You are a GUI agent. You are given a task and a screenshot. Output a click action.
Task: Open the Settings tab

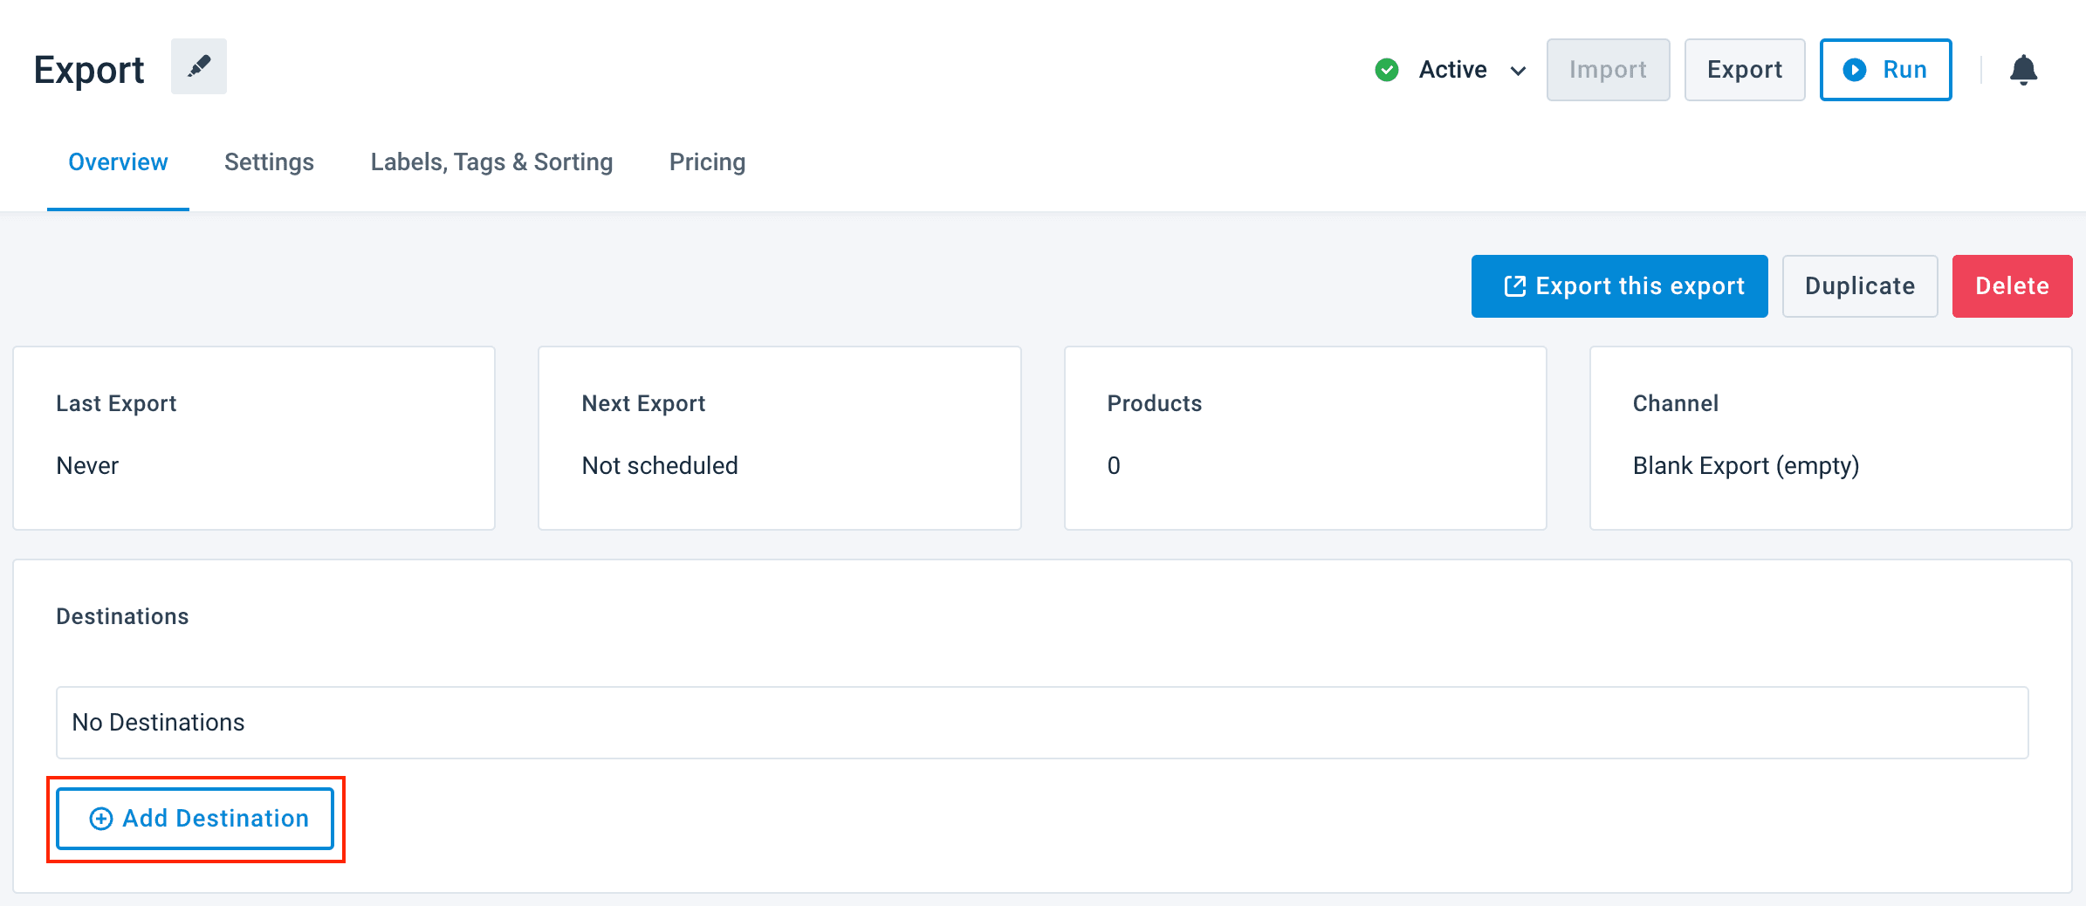(269, 162)
